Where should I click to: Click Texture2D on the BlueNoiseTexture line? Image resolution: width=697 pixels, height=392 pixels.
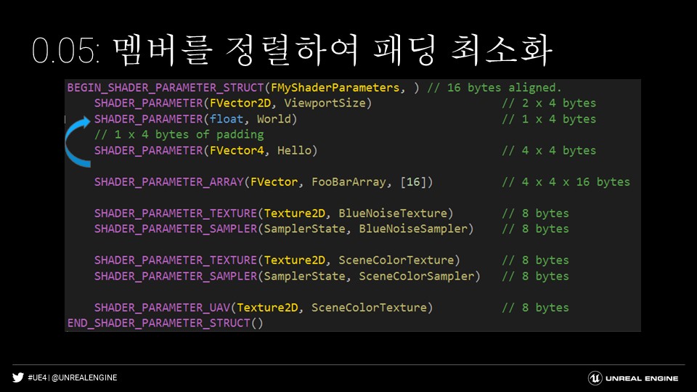pyautogui.click(x=294, y=213)
